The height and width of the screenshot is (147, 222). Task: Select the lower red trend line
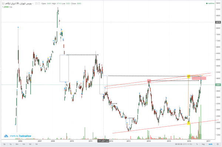point(166,127)
